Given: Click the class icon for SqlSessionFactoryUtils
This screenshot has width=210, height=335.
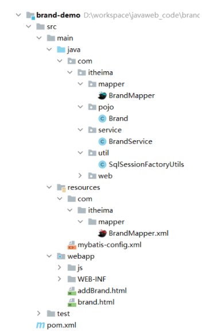Looking at the screenshot, I should (x=102, y=164).
